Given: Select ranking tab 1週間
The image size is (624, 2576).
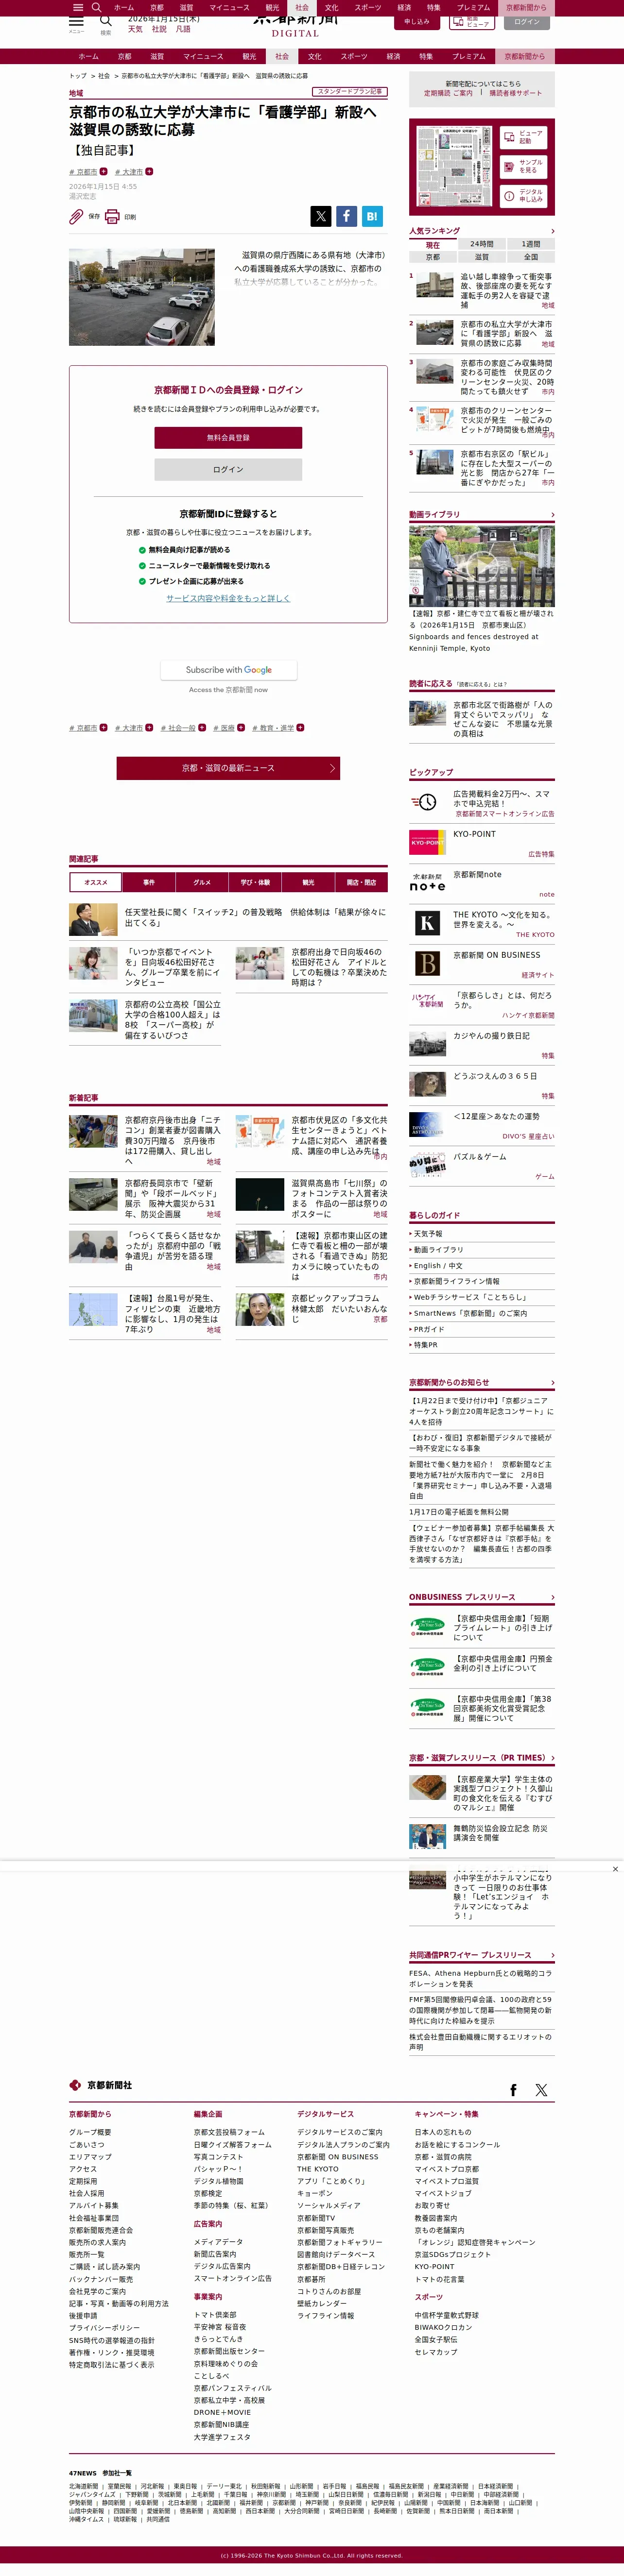Looking at the screenshot, I should pos(531,244).
